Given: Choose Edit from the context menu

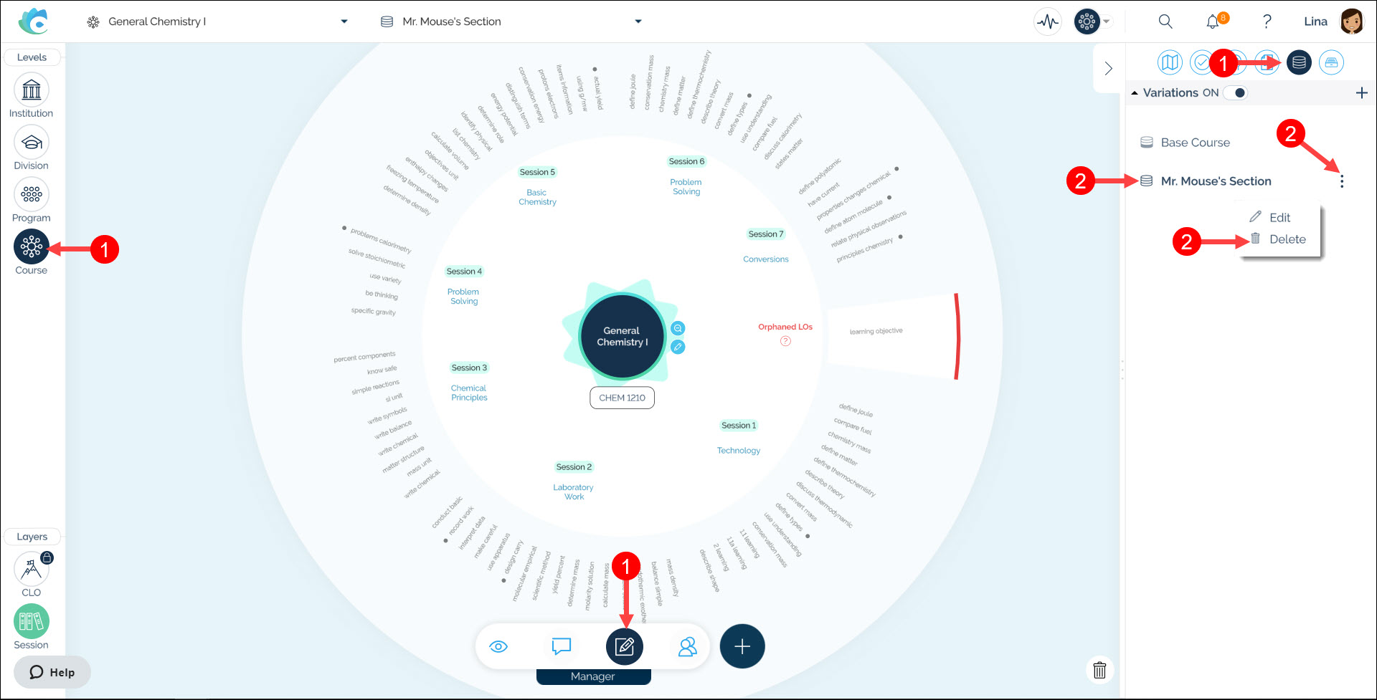Looking at the screenshot, I should (x=1279, y=218).
